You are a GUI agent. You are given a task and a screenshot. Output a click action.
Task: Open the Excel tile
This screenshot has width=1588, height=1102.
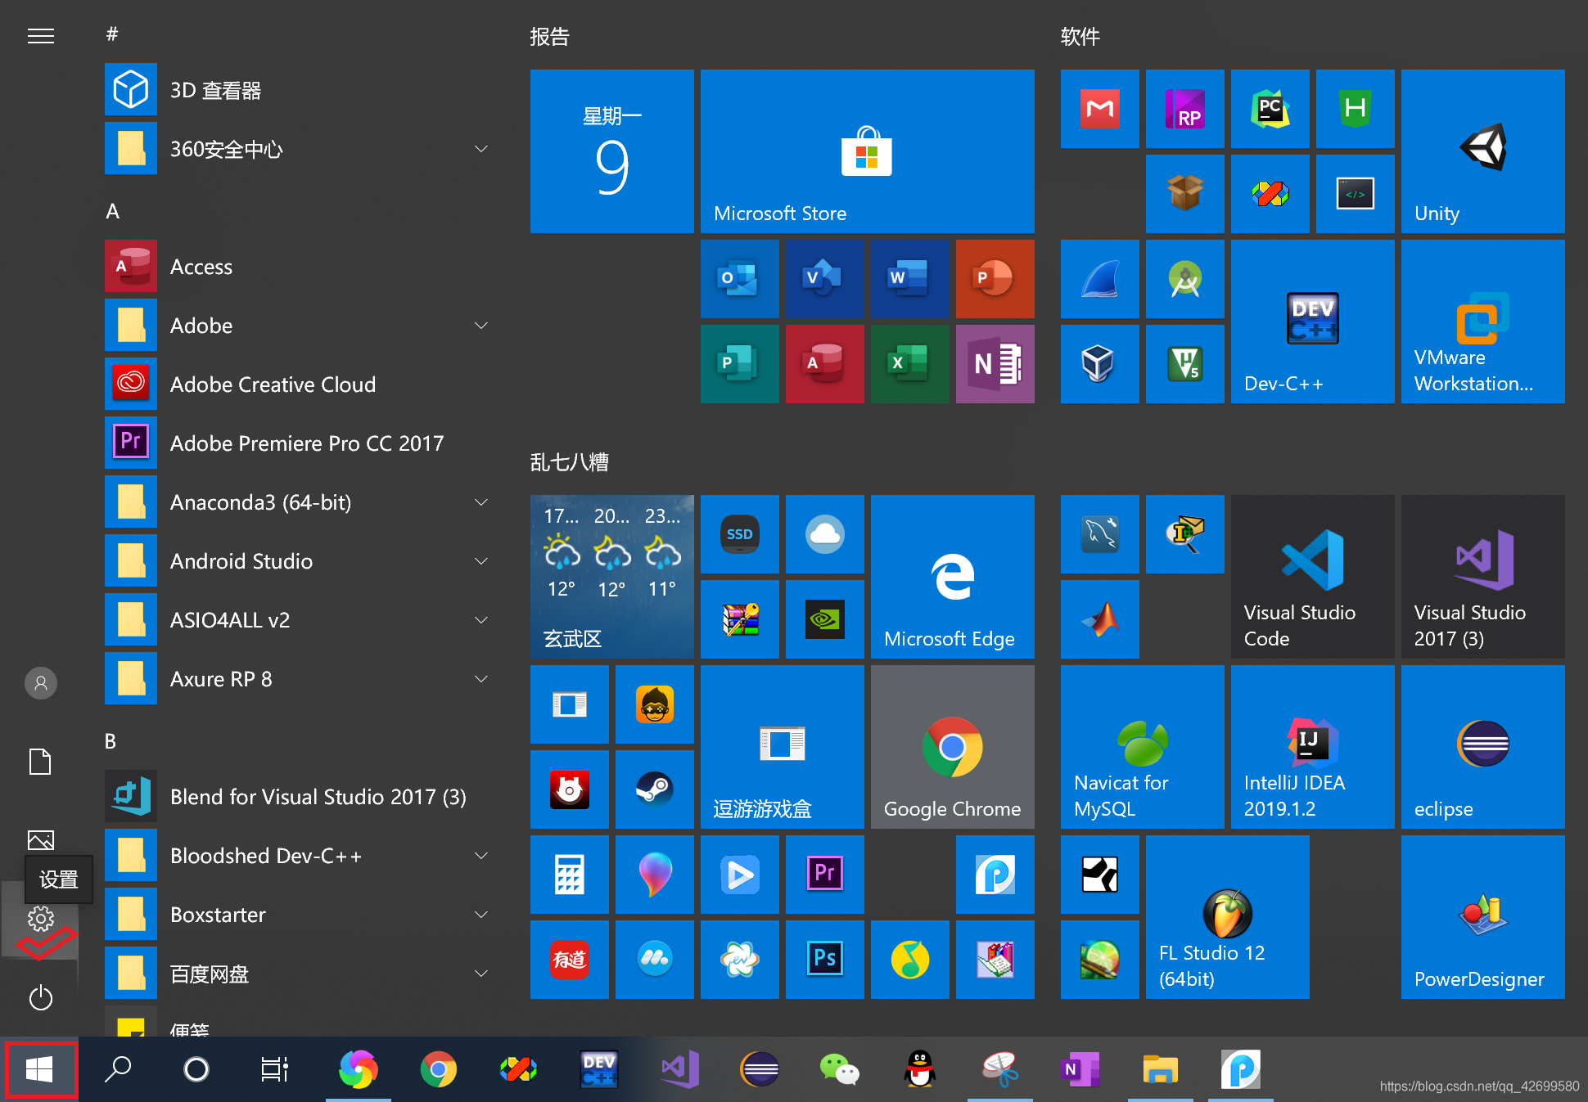tap(909, 364)
